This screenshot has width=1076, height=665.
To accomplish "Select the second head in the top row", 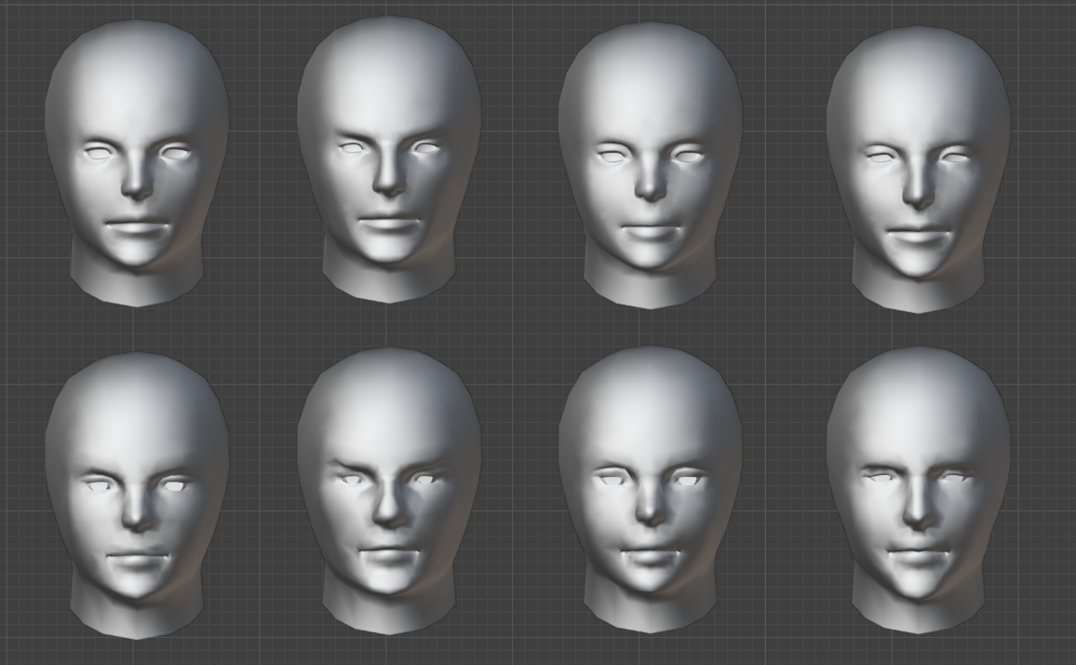I will 388,159.
